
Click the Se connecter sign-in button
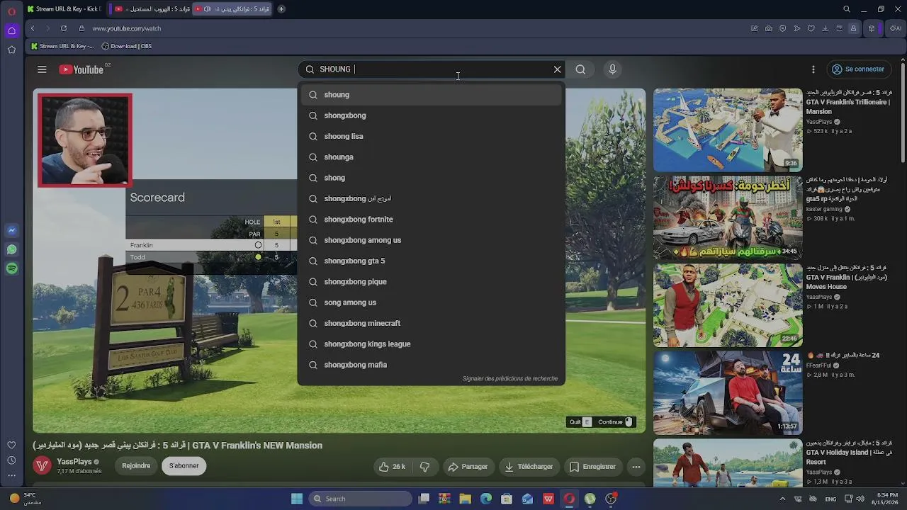[x=857, y=69]
